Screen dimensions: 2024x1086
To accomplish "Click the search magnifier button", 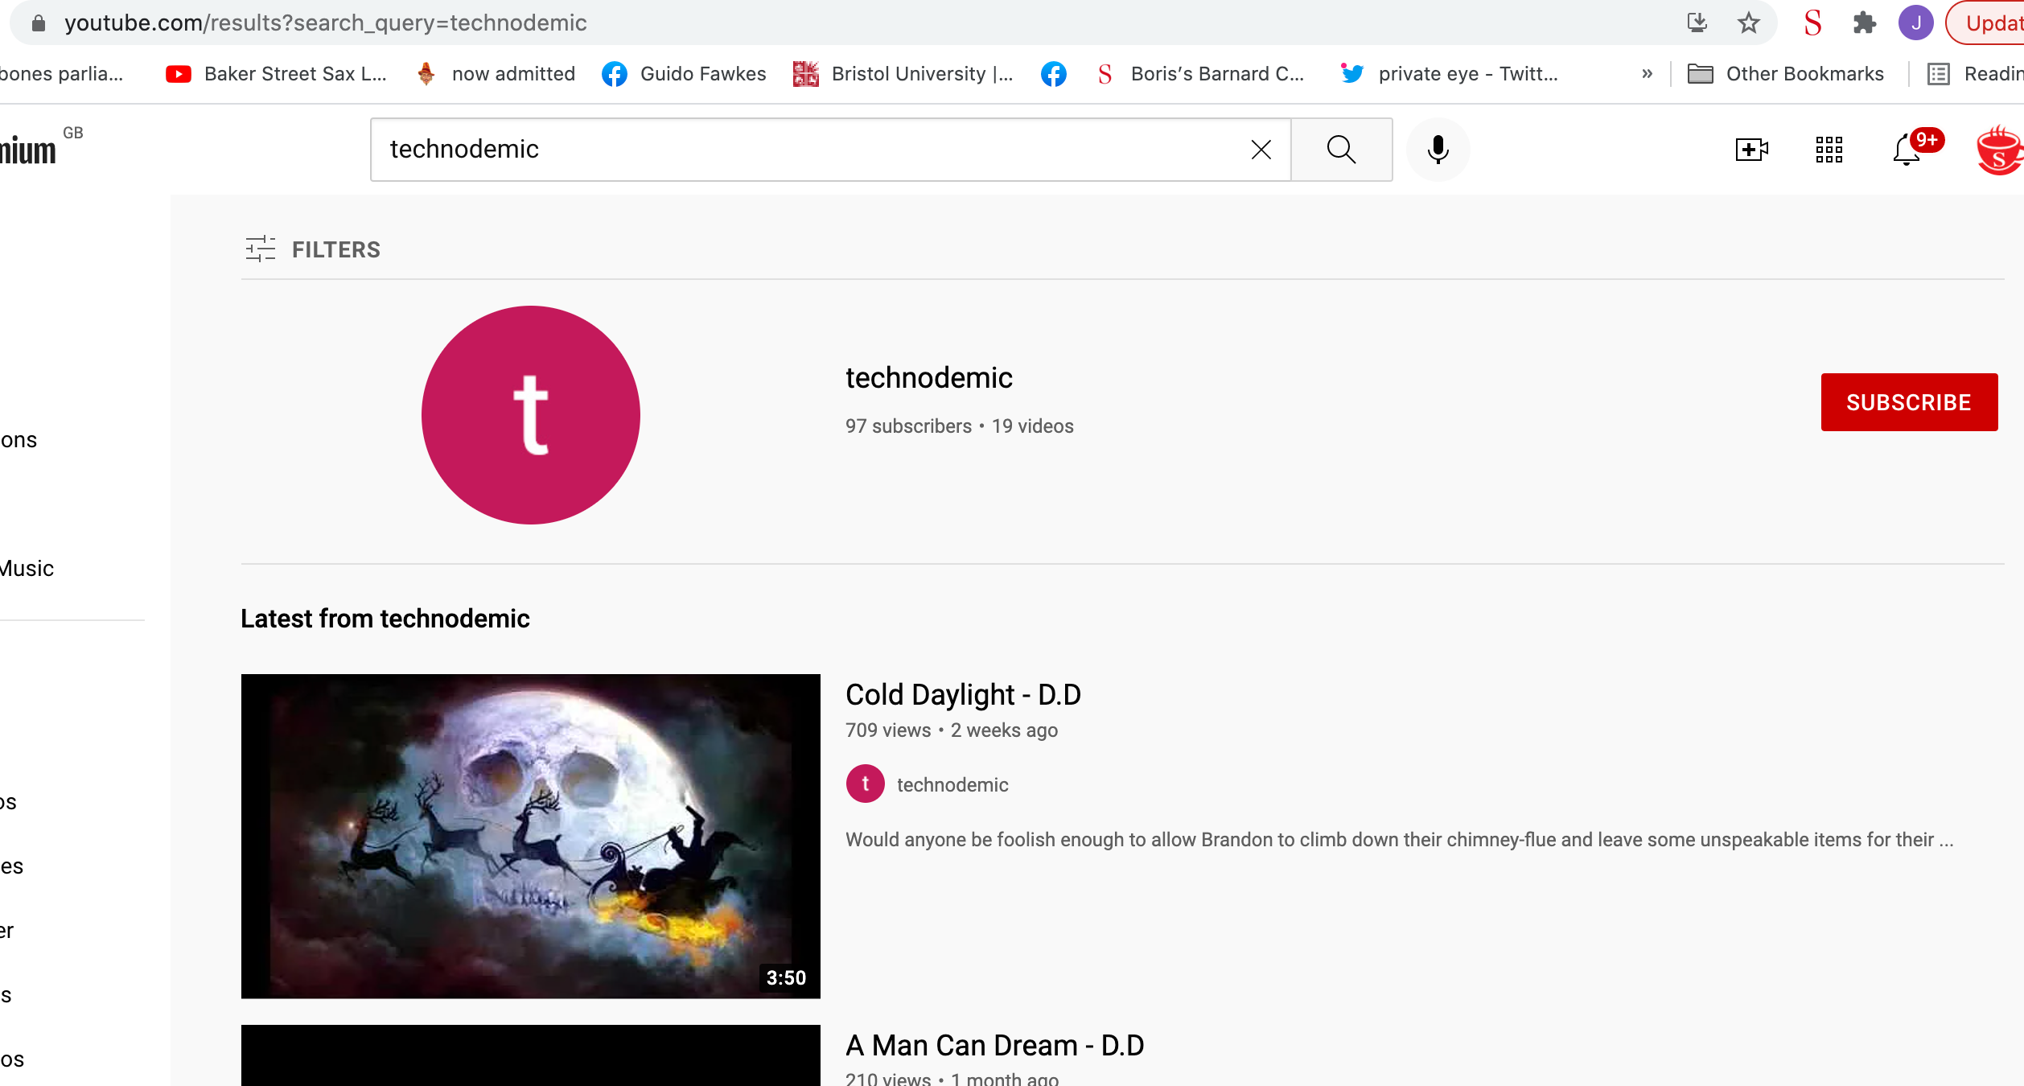I will point(1341,150).
